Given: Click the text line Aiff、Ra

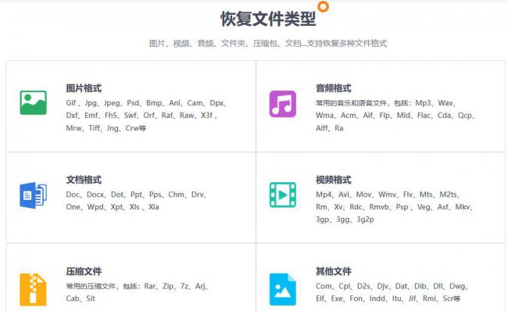Looking at the screenshot, I should [x=330, y=128].
